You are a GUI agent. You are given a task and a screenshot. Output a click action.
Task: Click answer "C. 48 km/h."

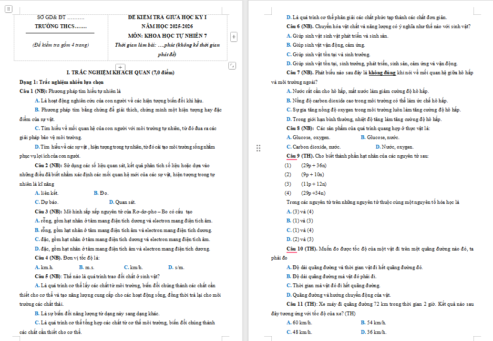[x=299, y=332]
